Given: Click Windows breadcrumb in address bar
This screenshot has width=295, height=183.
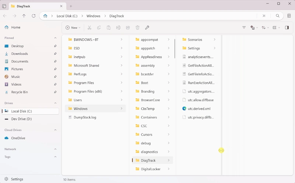Looking at the screenshot, I should [x=93, y=16].
